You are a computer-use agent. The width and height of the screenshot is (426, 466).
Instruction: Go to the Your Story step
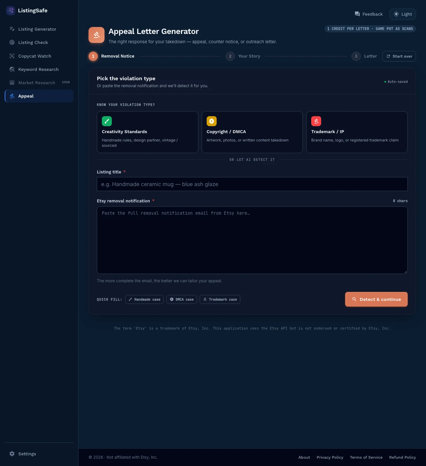click(243, 56)
